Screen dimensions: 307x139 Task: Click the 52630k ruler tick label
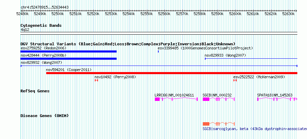coord(289,14)
